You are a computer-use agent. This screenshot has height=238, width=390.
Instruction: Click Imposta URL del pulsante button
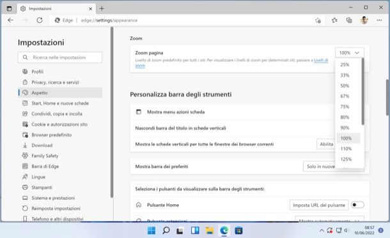(x=319, y=205)
